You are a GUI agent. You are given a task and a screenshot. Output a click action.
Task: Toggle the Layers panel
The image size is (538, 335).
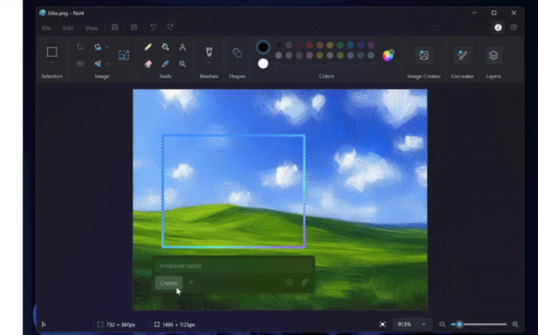493,55
